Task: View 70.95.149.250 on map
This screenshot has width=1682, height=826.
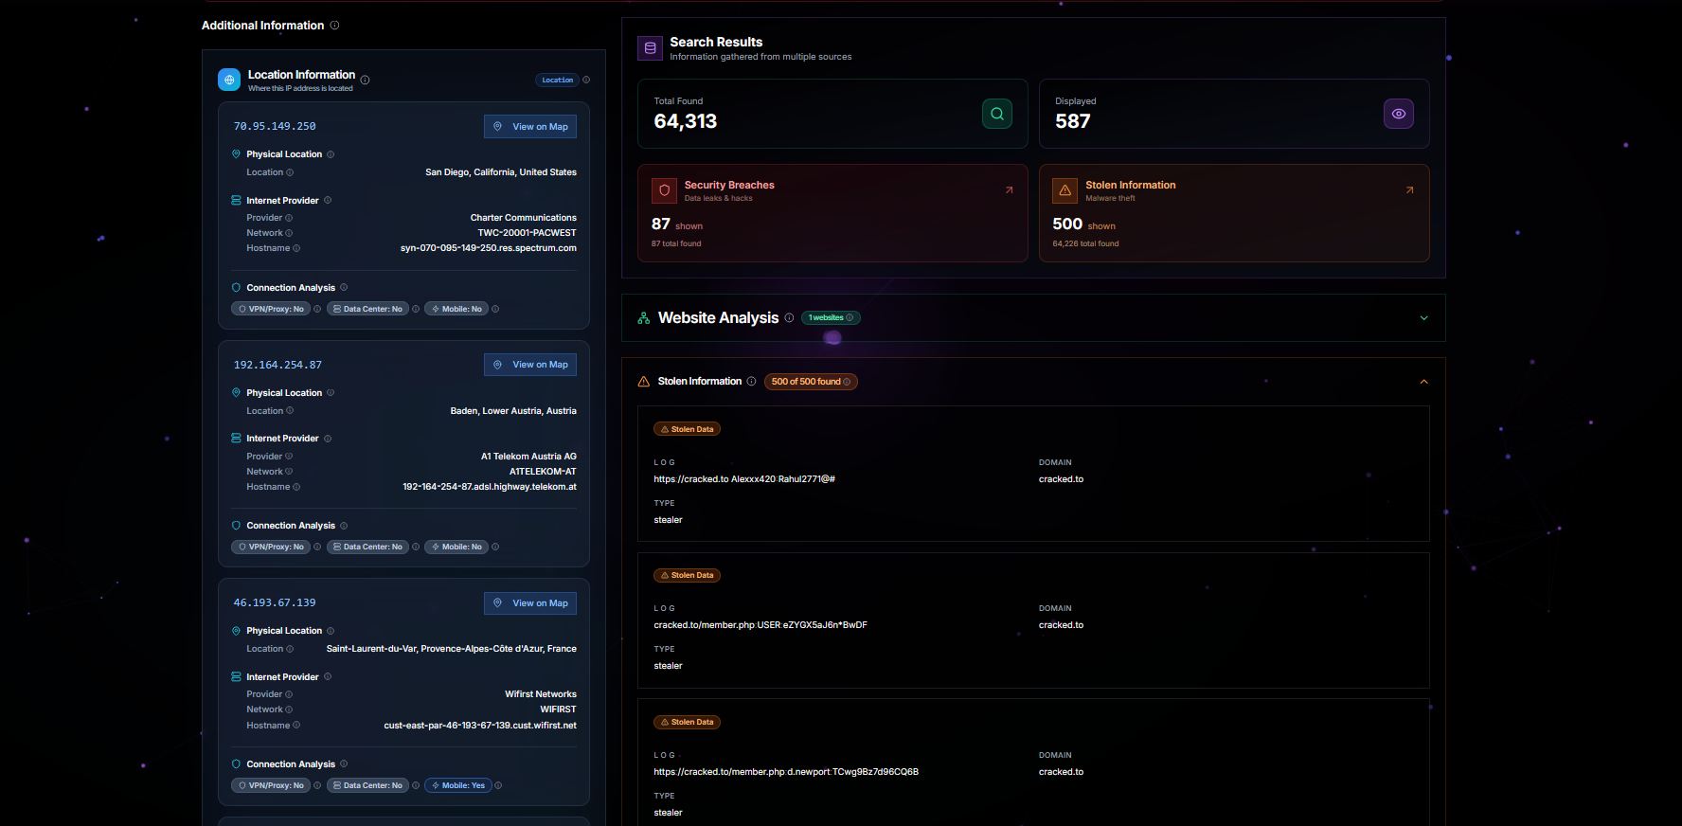Action: [530, 127]
